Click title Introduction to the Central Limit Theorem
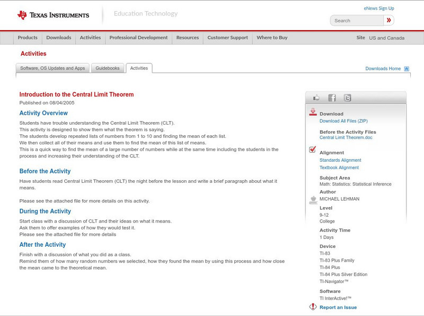 (76, 95)
